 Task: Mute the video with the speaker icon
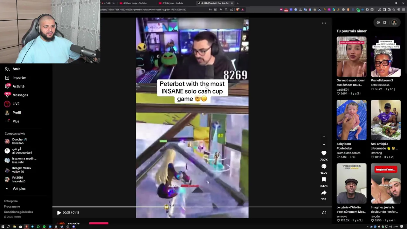click(x=324, y=213)
